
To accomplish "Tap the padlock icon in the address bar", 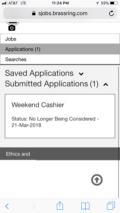I will 34,13.
